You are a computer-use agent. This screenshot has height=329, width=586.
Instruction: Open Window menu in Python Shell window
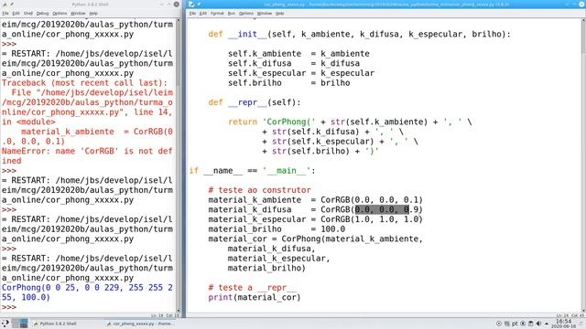pyautogui.click(x=78, y=14)
